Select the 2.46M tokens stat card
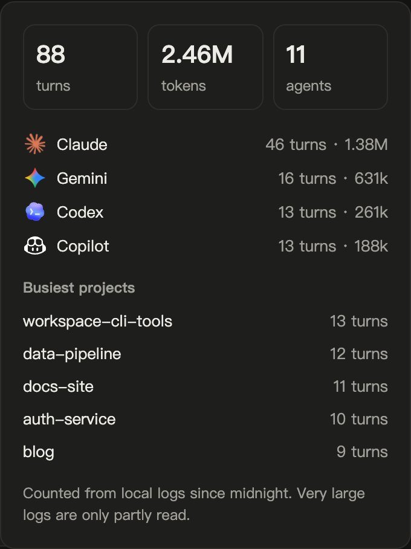This screenshot has width=411, height=549. [205, 67]
